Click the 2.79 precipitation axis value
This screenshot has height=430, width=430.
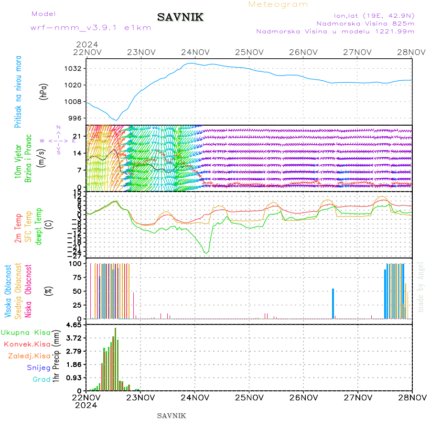[74, 352]
